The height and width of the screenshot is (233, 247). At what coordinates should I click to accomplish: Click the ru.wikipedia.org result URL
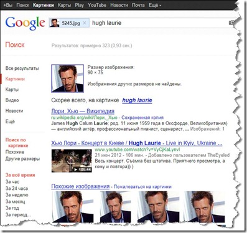(x=84, y=118)
